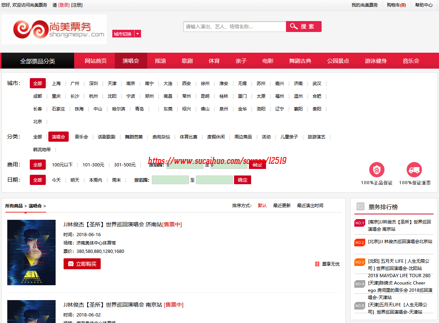Viewport: 439px width, 323px height.
Task: Select 今天 in the date filter
Action: click(56, 180)
